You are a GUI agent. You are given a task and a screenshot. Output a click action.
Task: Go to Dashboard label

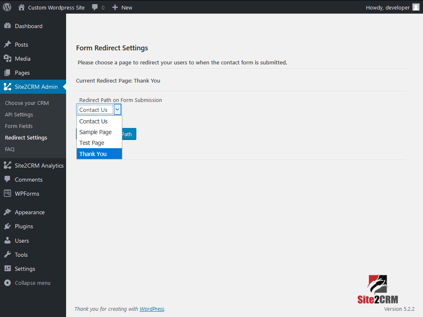(x=29, y=26)
